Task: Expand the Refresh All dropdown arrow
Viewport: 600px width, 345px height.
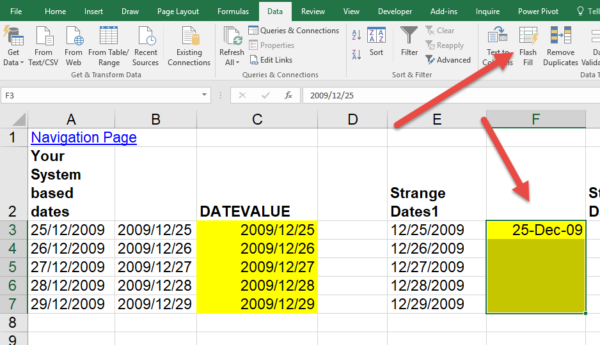Action: click(x=237, y=63)
